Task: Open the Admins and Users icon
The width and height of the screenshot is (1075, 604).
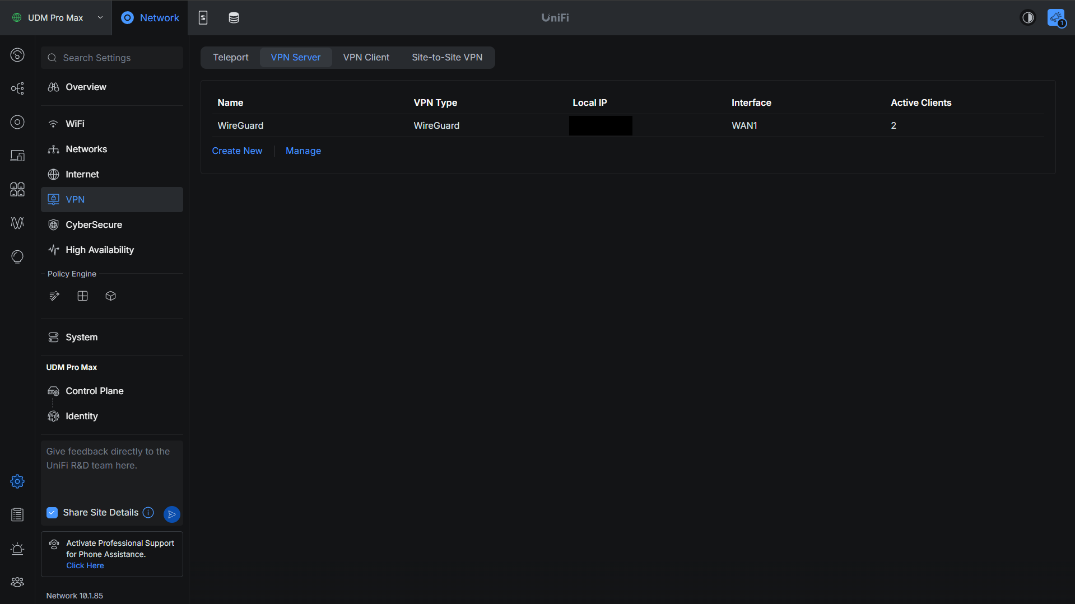Action: tap(17, 582)
